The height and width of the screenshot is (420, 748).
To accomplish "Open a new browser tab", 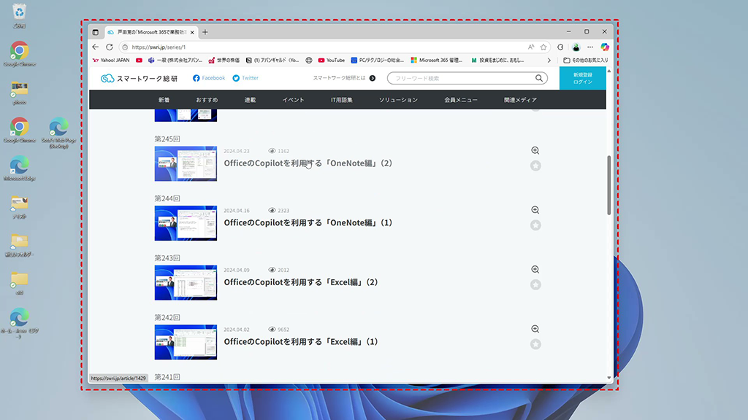I will 205,32.
